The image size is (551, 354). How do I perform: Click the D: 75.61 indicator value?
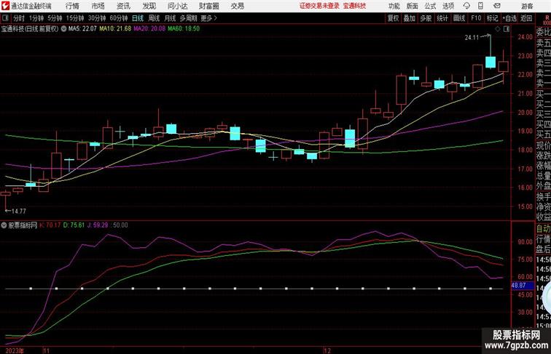pyautogui.click(x=74, y=225)
